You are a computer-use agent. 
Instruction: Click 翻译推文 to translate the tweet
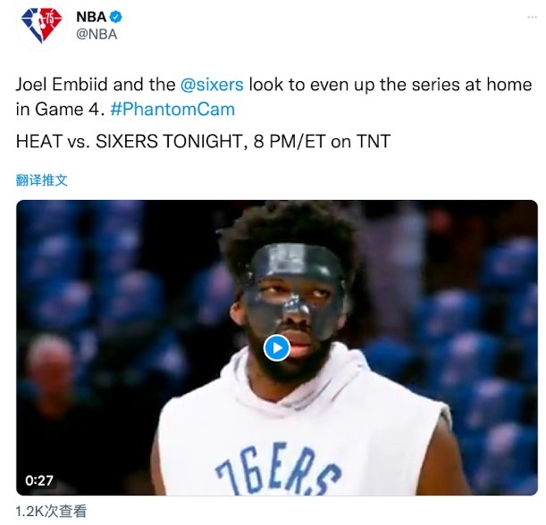[x=41, y=180]
